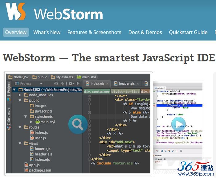This screenshot has width=216, height=178.
Task: Open the Z: Structure side tool window
Action: (9, 119)
